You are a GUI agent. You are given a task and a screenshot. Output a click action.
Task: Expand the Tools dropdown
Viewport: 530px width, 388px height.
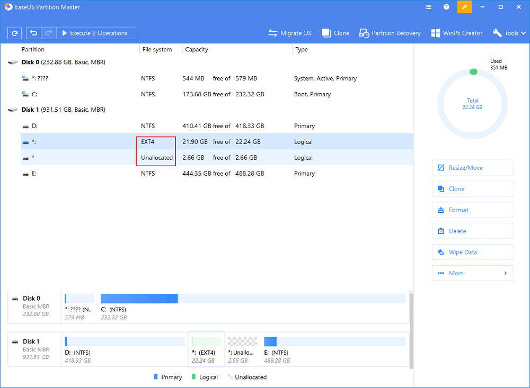coord(509,33)
